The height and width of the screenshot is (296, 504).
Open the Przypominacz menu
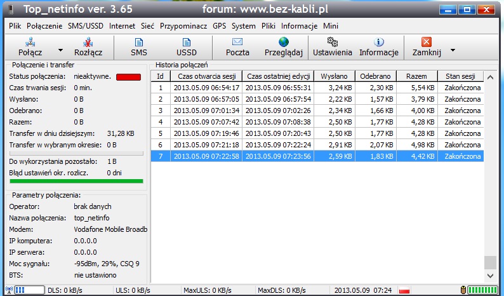click(183, 26)
